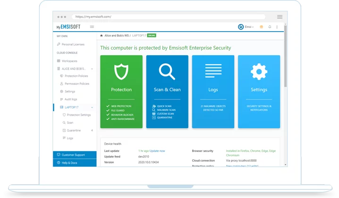Click the home breadcrumb icon

coord(102,35)
